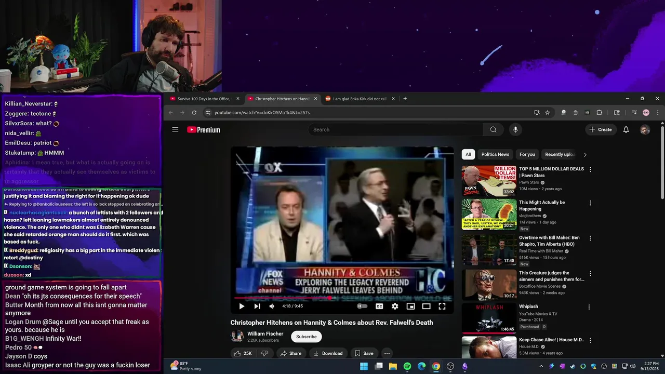The height and width of the screenshot is (374, 665).
Task: Select the Politics News chip
Action: 495,154
